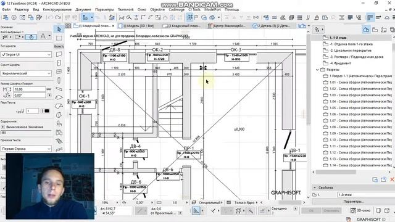Select the Text tool 'A' in the Info Box
The width and height of the screenshot is (395, 222).
coord(43,36)
